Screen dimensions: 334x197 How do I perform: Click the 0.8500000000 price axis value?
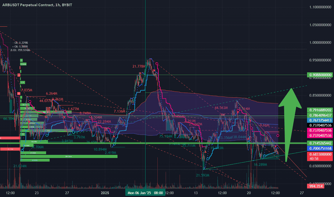[x=320, y=95]
